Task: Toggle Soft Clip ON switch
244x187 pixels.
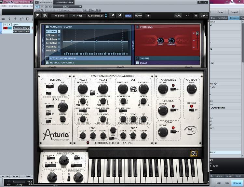Action: (x=191, y=110)
